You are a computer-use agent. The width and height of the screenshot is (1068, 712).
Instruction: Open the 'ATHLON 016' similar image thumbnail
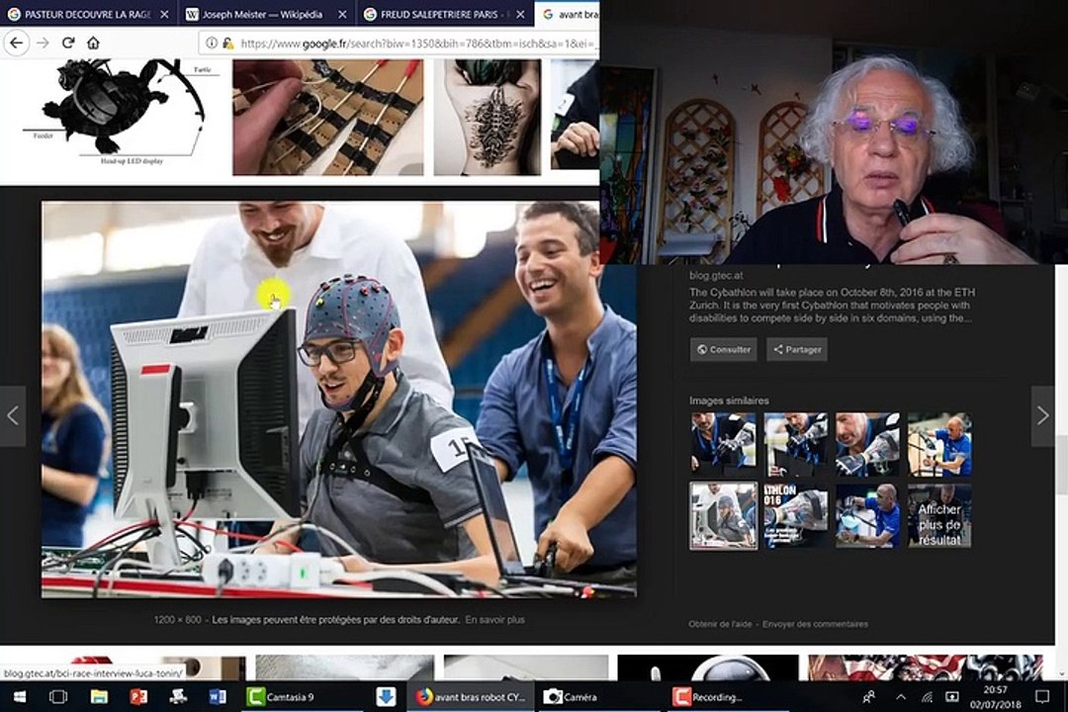(x=795, y=516)
